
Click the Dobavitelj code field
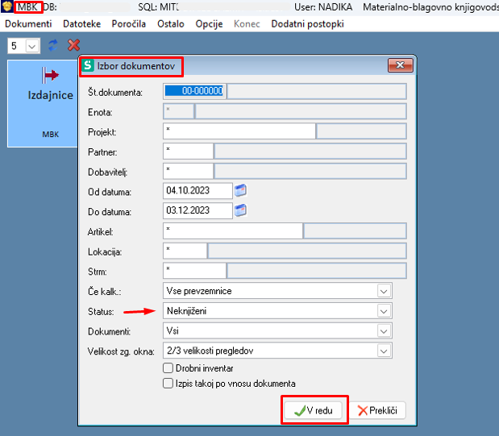188,171
